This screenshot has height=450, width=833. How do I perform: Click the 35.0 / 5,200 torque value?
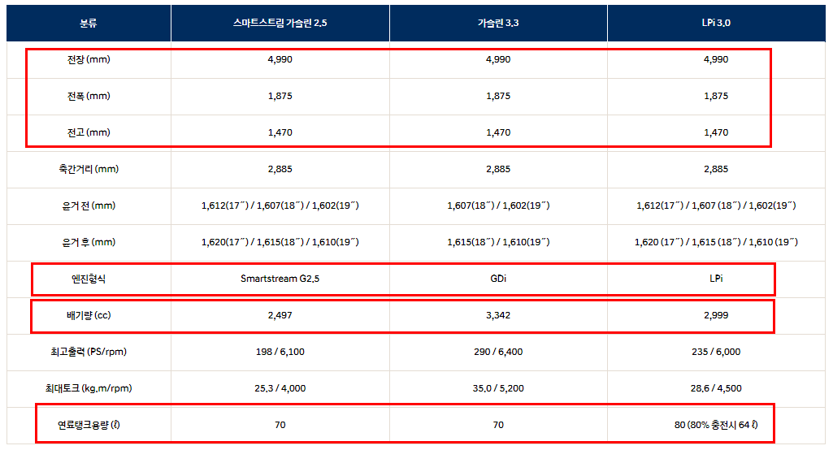[498, 388]
